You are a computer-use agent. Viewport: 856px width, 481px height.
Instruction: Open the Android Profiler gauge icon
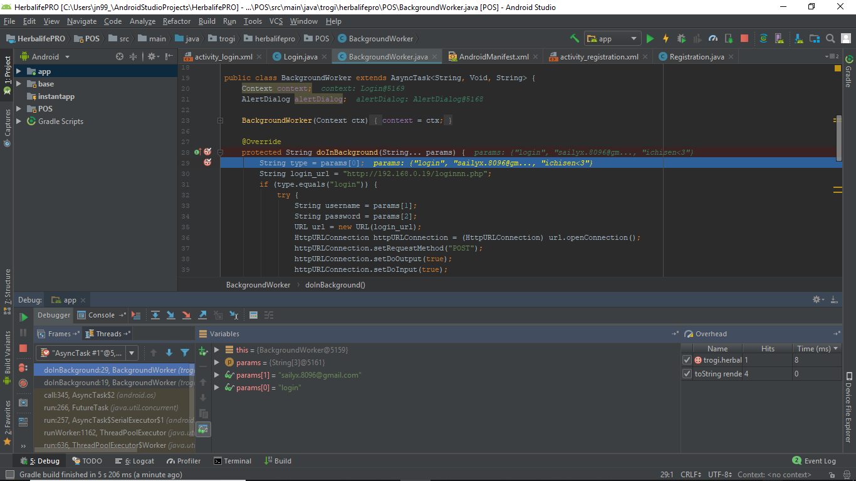pyautogui.click(x=713, y=38)
